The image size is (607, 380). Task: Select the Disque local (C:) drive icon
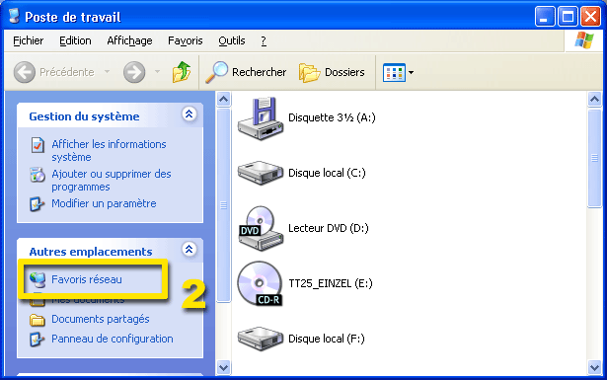pyautogui.click(x=261, y=173)
